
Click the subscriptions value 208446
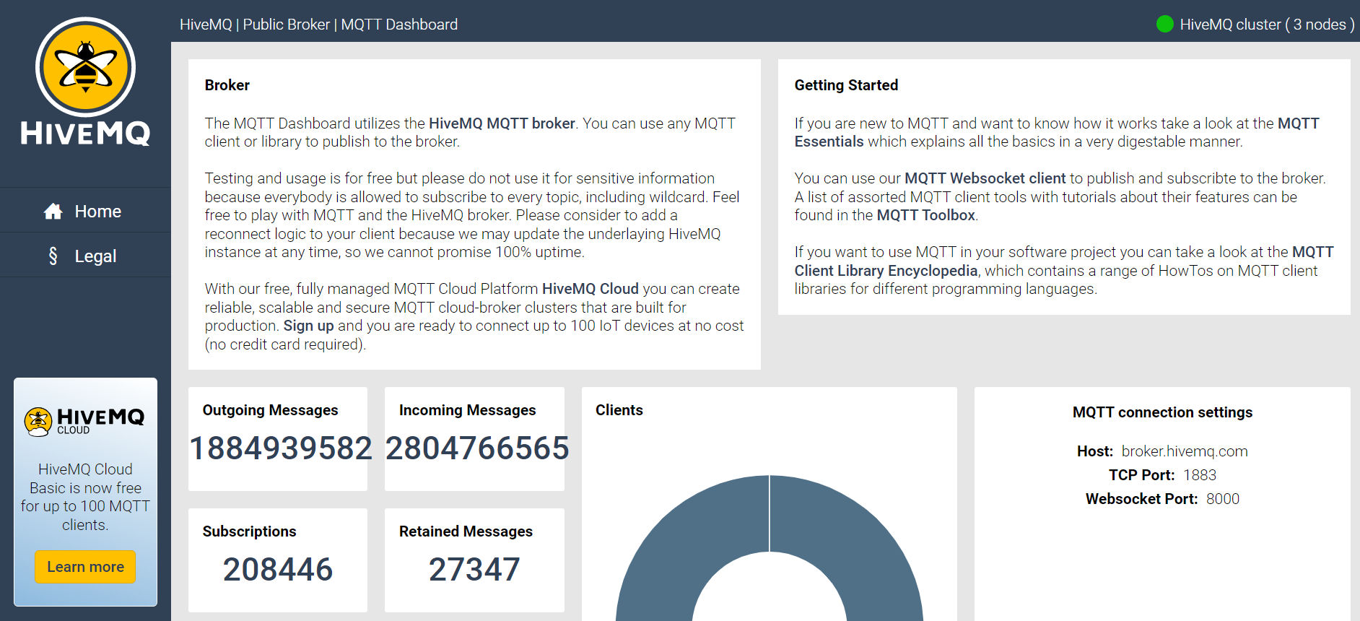pos(278,569)
